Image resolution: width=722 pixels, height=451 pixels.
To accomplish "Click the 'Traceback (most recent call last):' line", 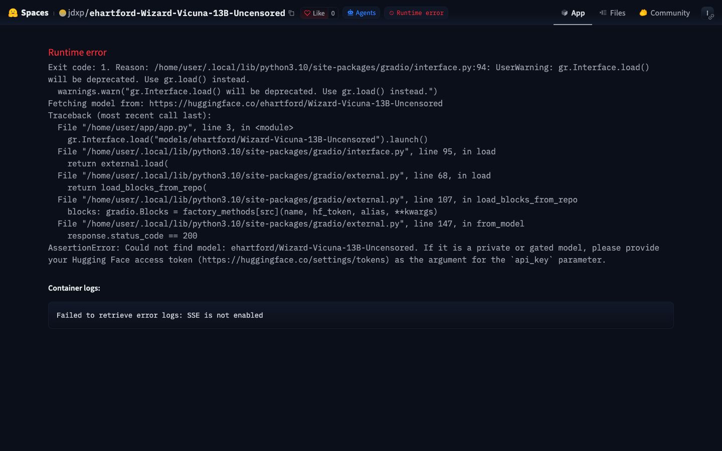I will [130, 115].
